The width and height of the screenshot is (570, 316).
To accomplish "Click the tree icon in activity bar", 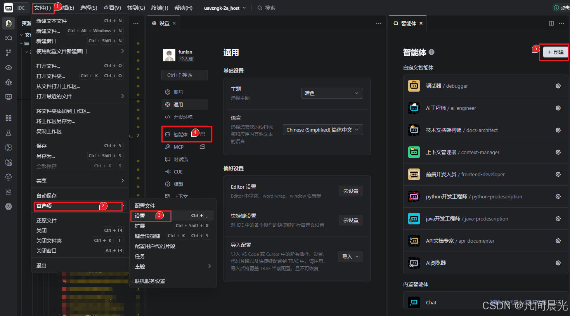I will click(x=9, y=177).
